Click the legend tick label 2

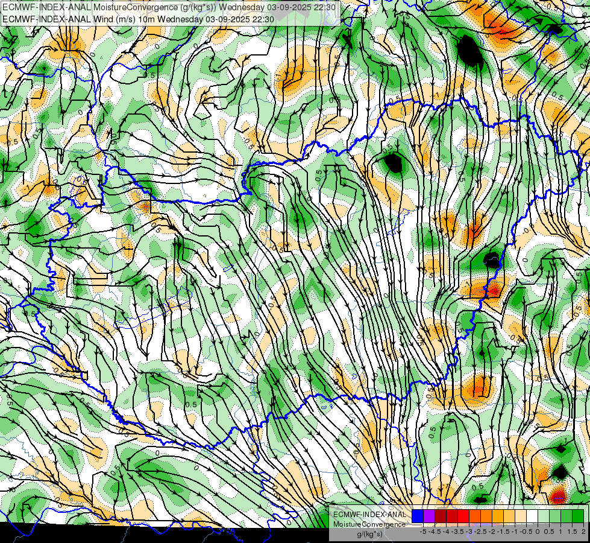pos(583,532)
